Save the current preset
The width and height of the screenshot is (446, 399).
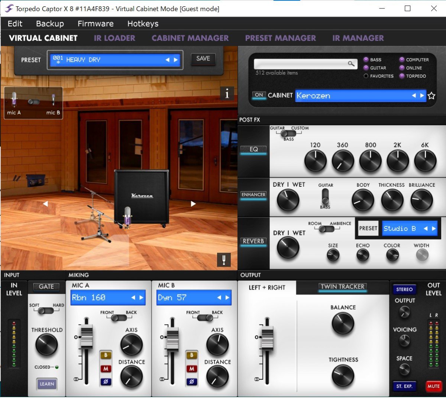tap(203, 59)
